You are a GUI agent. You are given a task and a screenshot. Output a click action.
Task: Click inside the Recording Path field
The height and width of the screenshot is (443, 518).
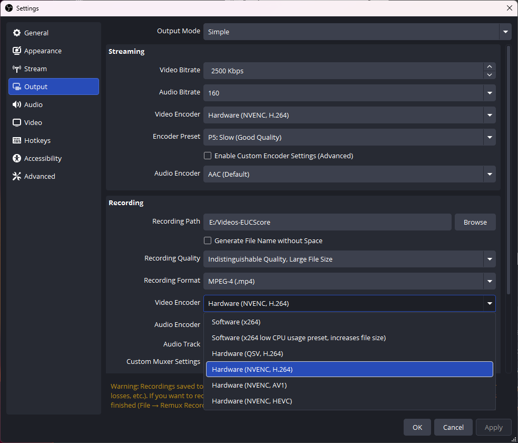(x=327, y=222)
